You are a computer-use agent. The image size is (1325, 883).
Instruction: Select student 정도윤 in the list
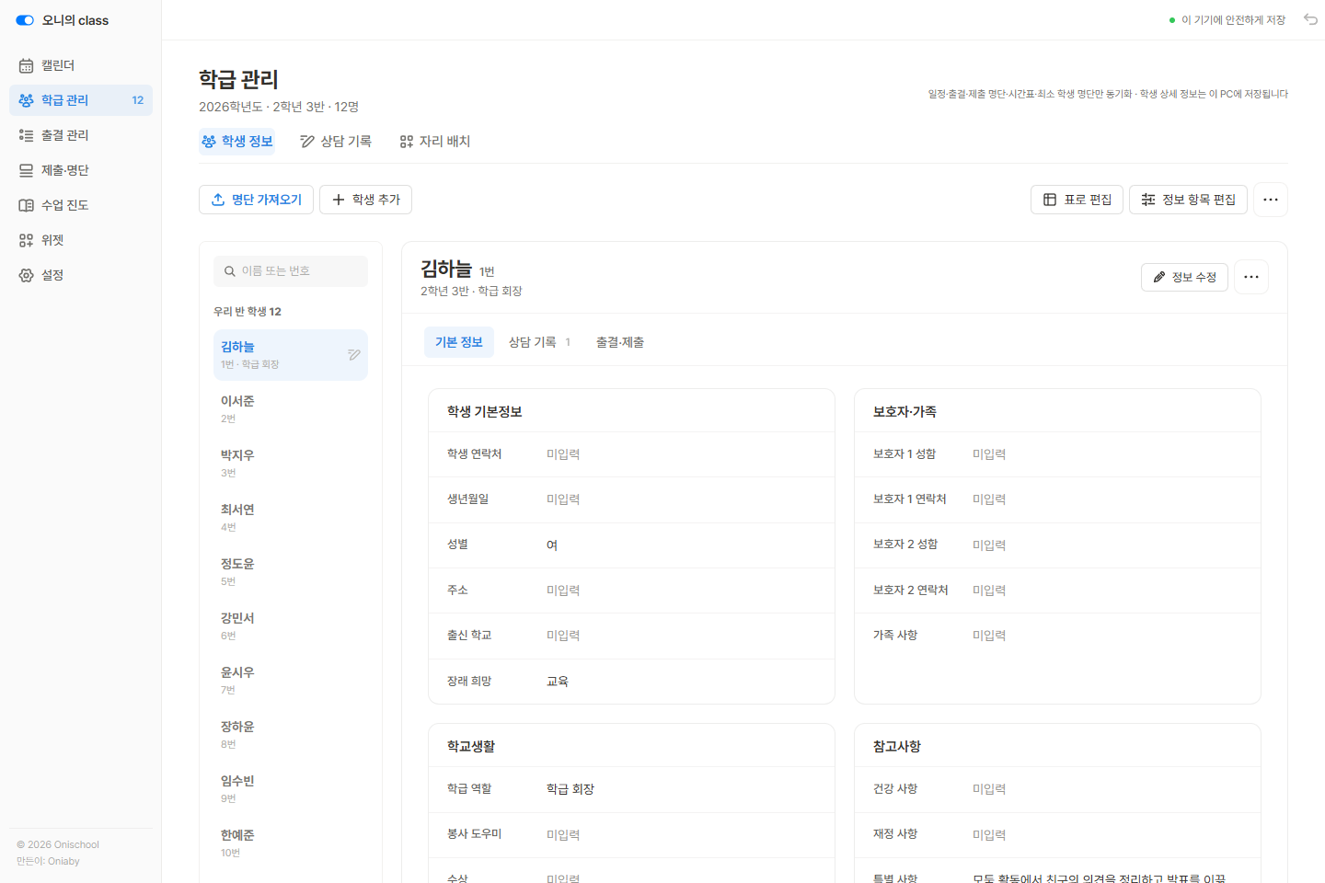click(x=291, y=572)
